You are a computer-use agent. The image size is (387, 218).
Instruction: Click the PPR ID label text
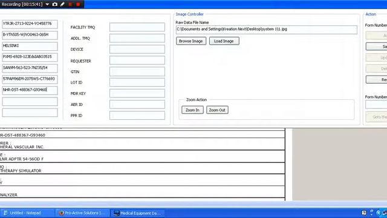click(x=76, y=116)
